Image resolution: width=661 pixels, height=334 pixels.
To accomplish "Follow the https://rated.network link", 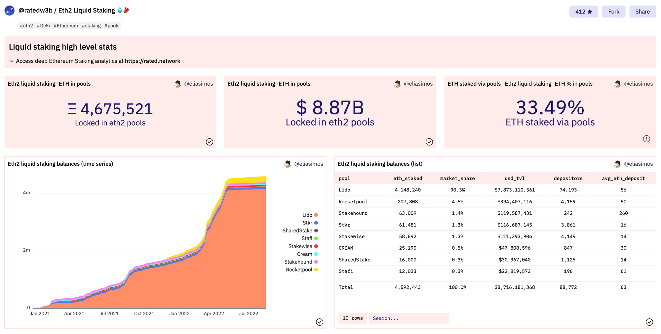I will [x=152, y=61].
